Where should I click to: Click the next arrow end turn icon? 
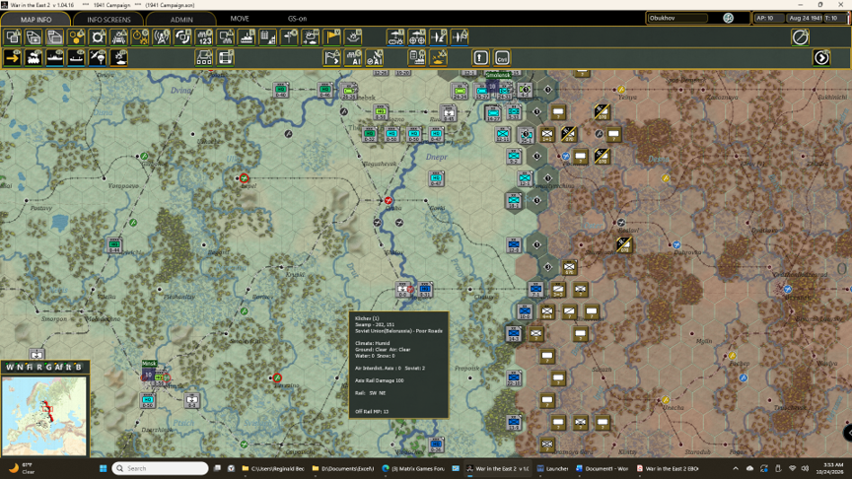[x=821, y=57]
